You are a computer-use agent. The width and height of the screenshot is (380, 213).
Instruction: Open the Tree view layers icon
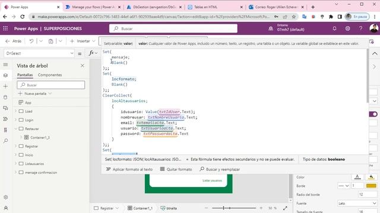(x=5, y=75)
